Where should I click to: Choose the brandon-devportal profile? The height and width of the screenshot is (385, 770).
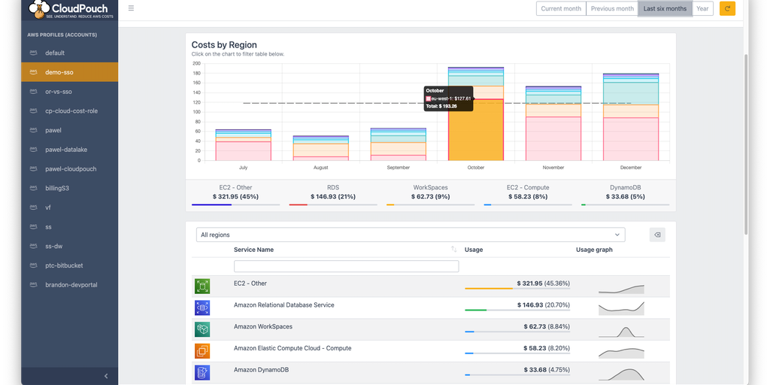click(71, 285)
